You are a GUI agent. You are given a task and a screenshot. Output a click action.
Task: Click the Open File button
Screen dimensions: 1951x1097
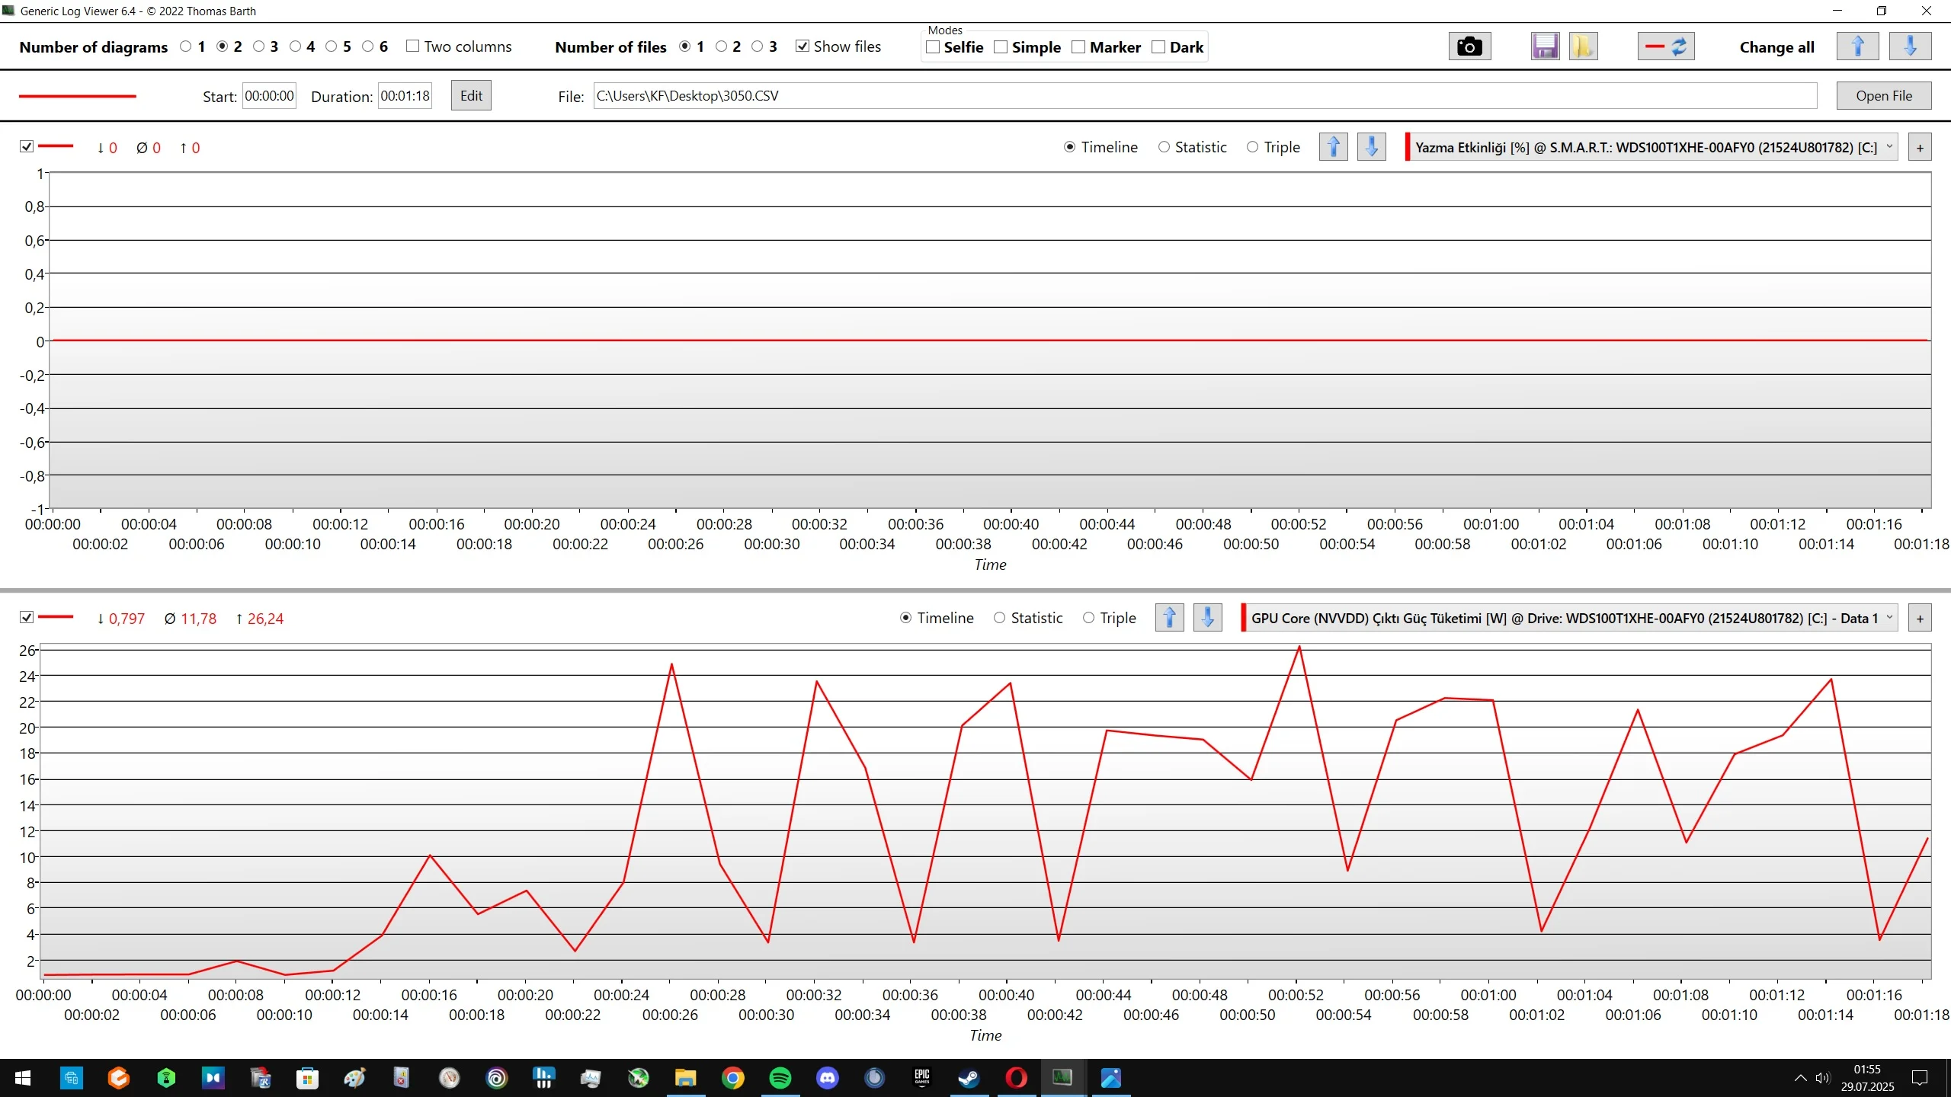click(x=1883, y=96)
